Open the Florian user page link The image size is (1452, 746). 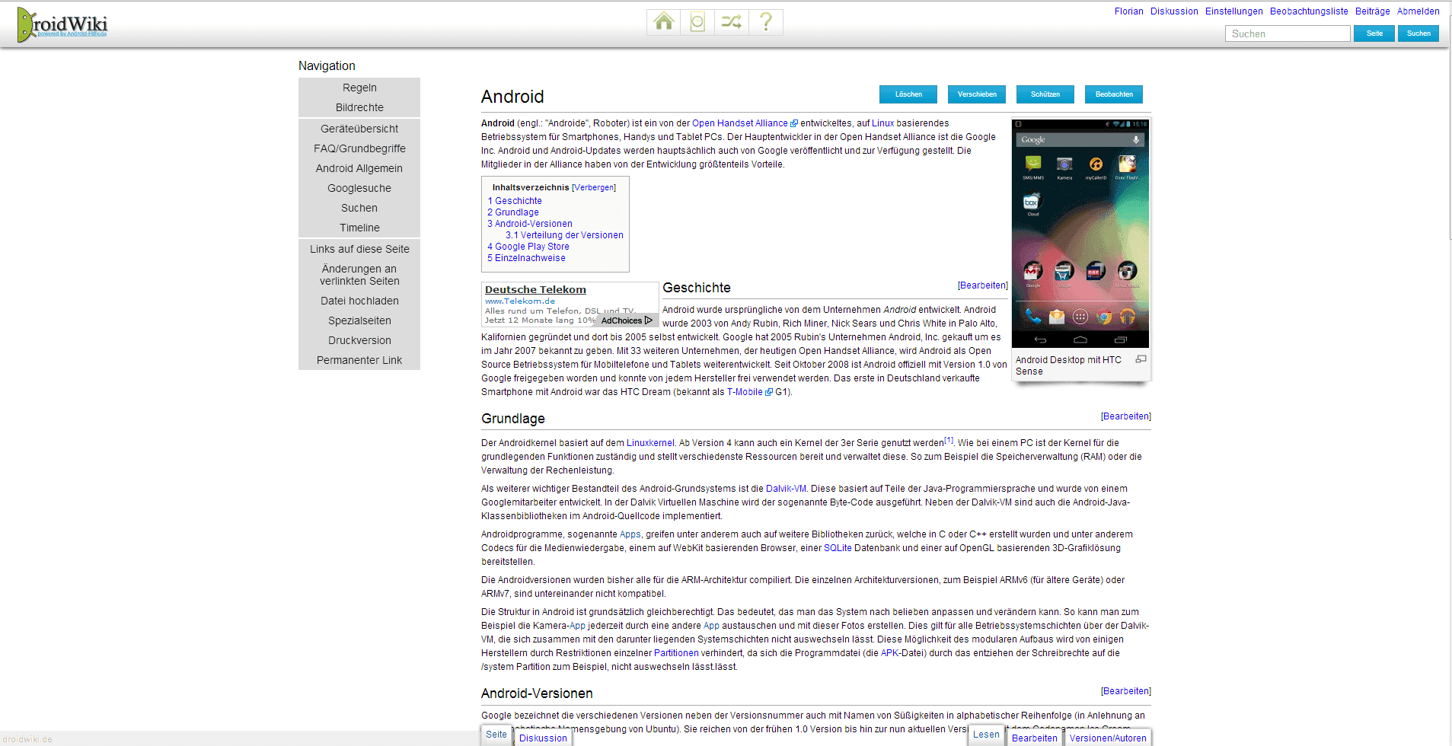(x=1128, y=11)
